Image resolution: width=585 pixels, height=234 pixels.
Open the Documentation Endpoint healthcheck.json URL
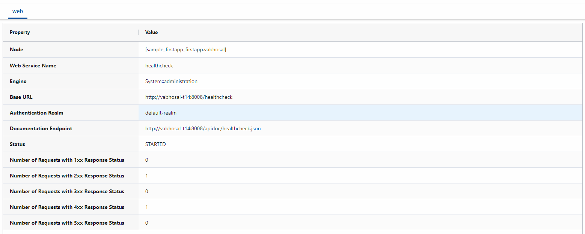[x=203, y=128]
